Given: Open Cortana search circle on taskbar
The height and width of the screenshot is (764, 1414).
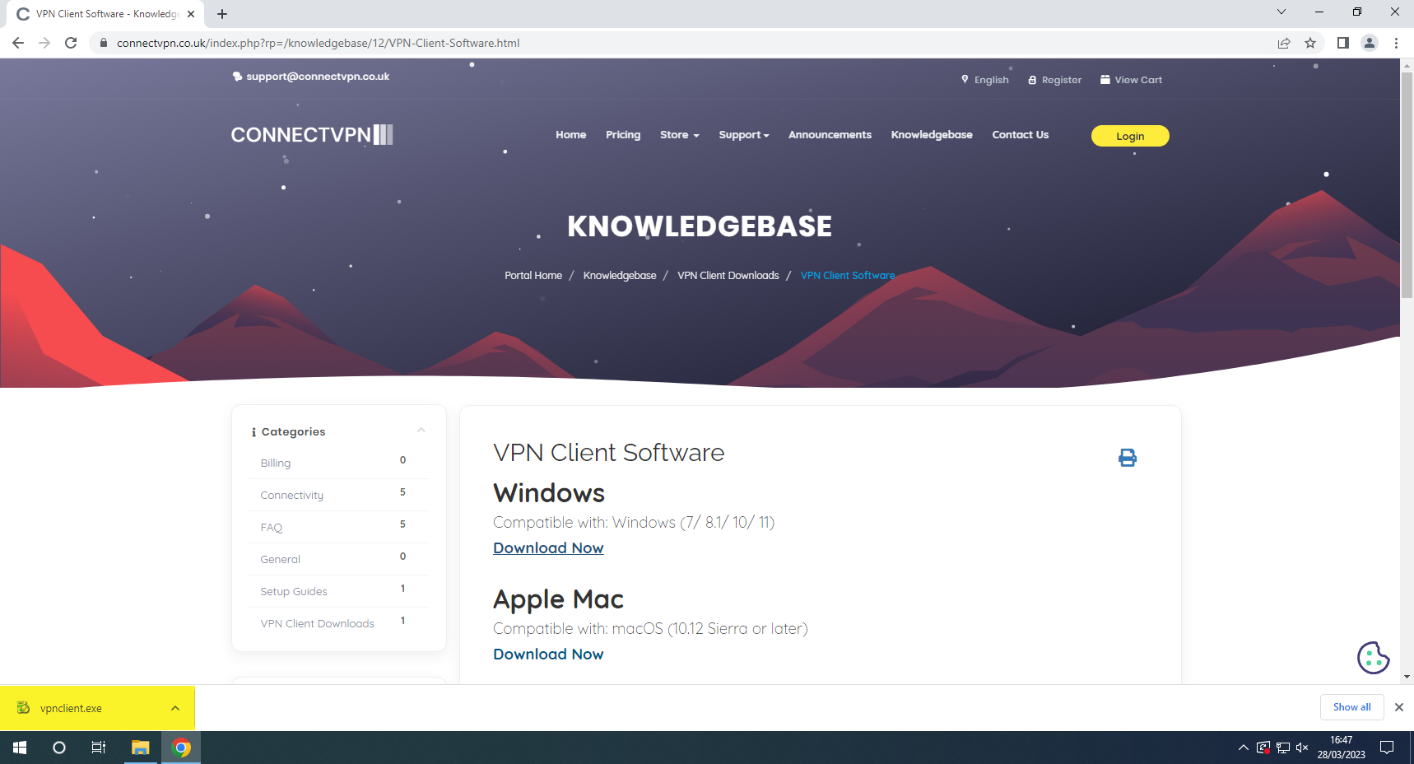Looking at the screenshot, I should (x=59, y=748).
